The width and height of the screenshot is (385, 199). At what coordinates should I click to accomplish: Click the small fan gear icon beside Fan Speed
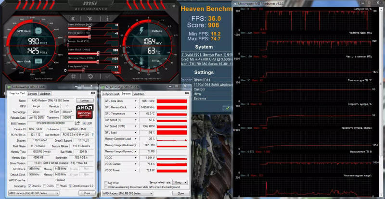click(65, 70)
